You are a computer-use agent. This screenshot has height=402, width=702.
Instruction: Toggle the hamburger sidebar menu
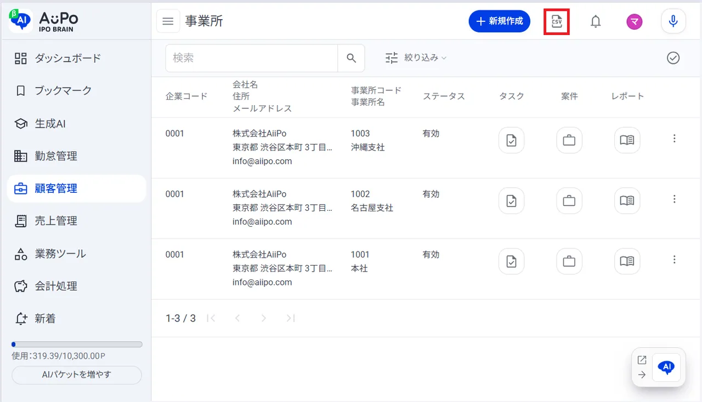tap(168, 21)
